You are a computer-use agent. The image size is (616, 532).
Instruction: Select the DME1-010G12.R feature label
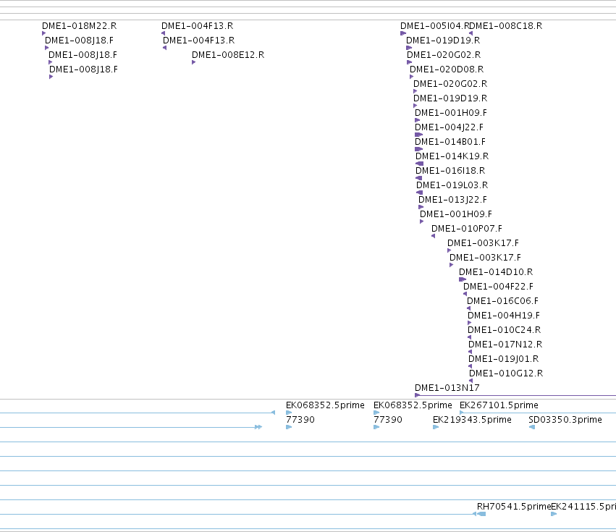tap(506, 373)
